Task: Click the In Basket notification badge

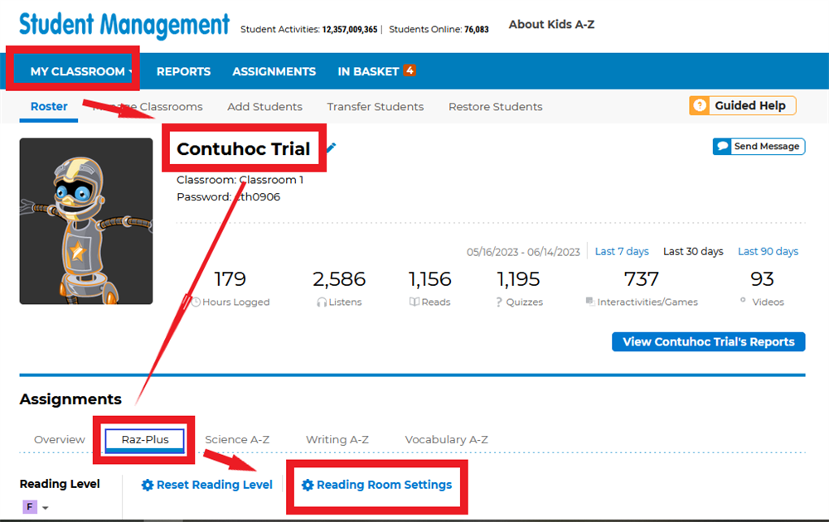Action: point(410,70)
